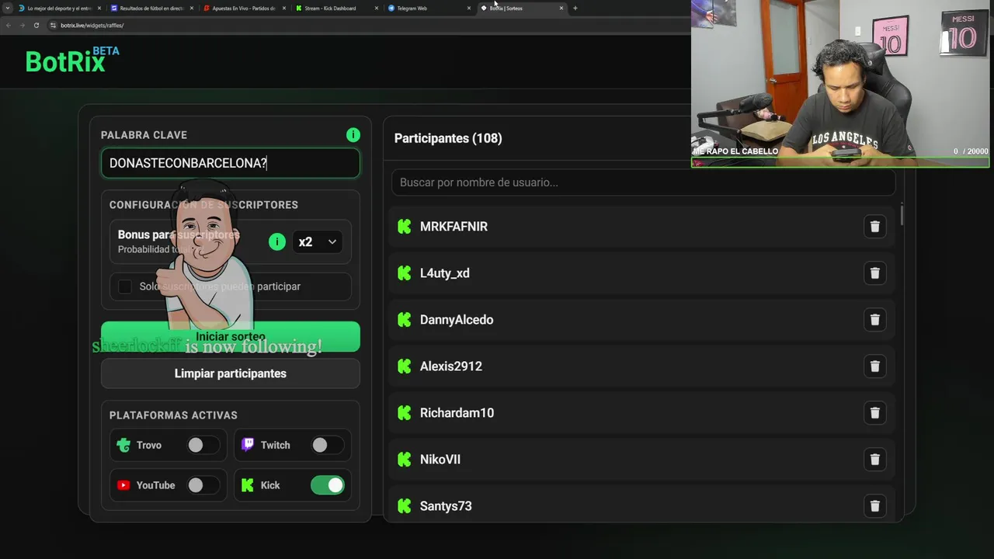Click the 'ME RAPO EL CABELLO' goal progress bar
This screenshot has width=994, height=559.
(x=840, y=163)
